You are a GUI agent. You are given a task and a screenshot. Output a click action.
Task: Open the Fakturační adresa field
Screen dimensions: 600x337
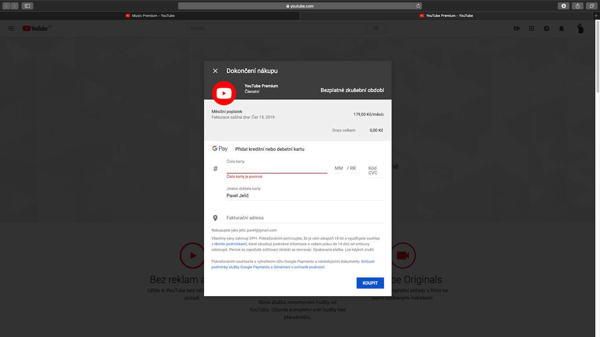pos(305,218)
